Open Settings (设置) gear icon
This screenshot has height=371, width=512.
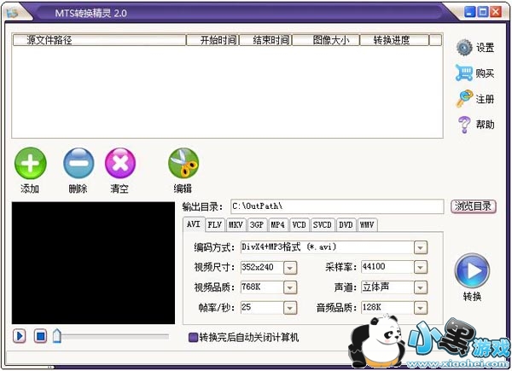(464, 48)
